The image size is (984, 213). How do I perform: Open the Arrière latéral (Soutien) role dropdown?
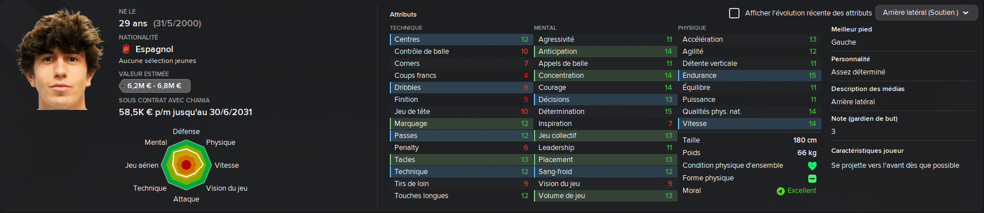(x=926, y=13)
